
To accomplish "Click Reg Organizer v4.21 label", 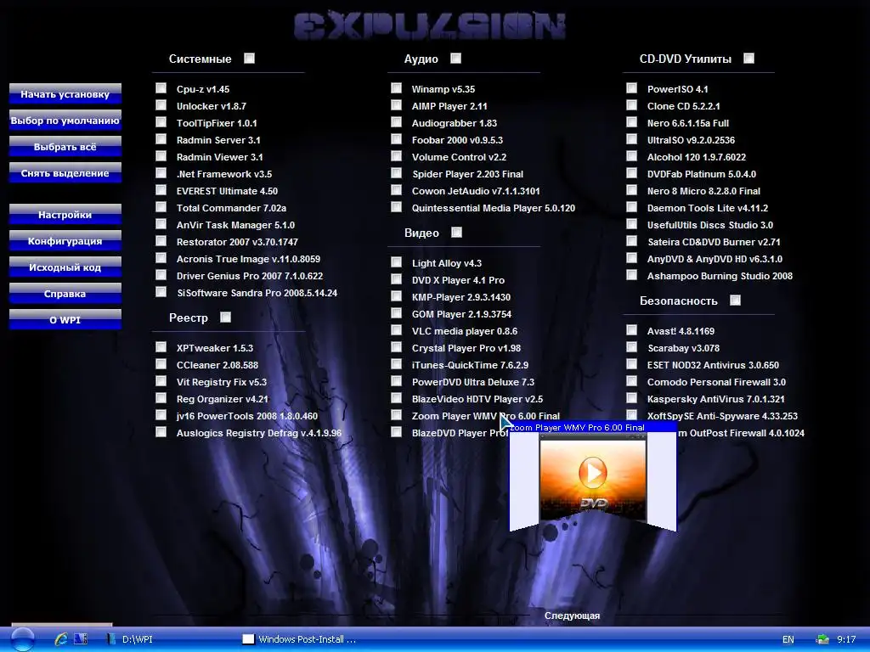I will pos(222,399).
